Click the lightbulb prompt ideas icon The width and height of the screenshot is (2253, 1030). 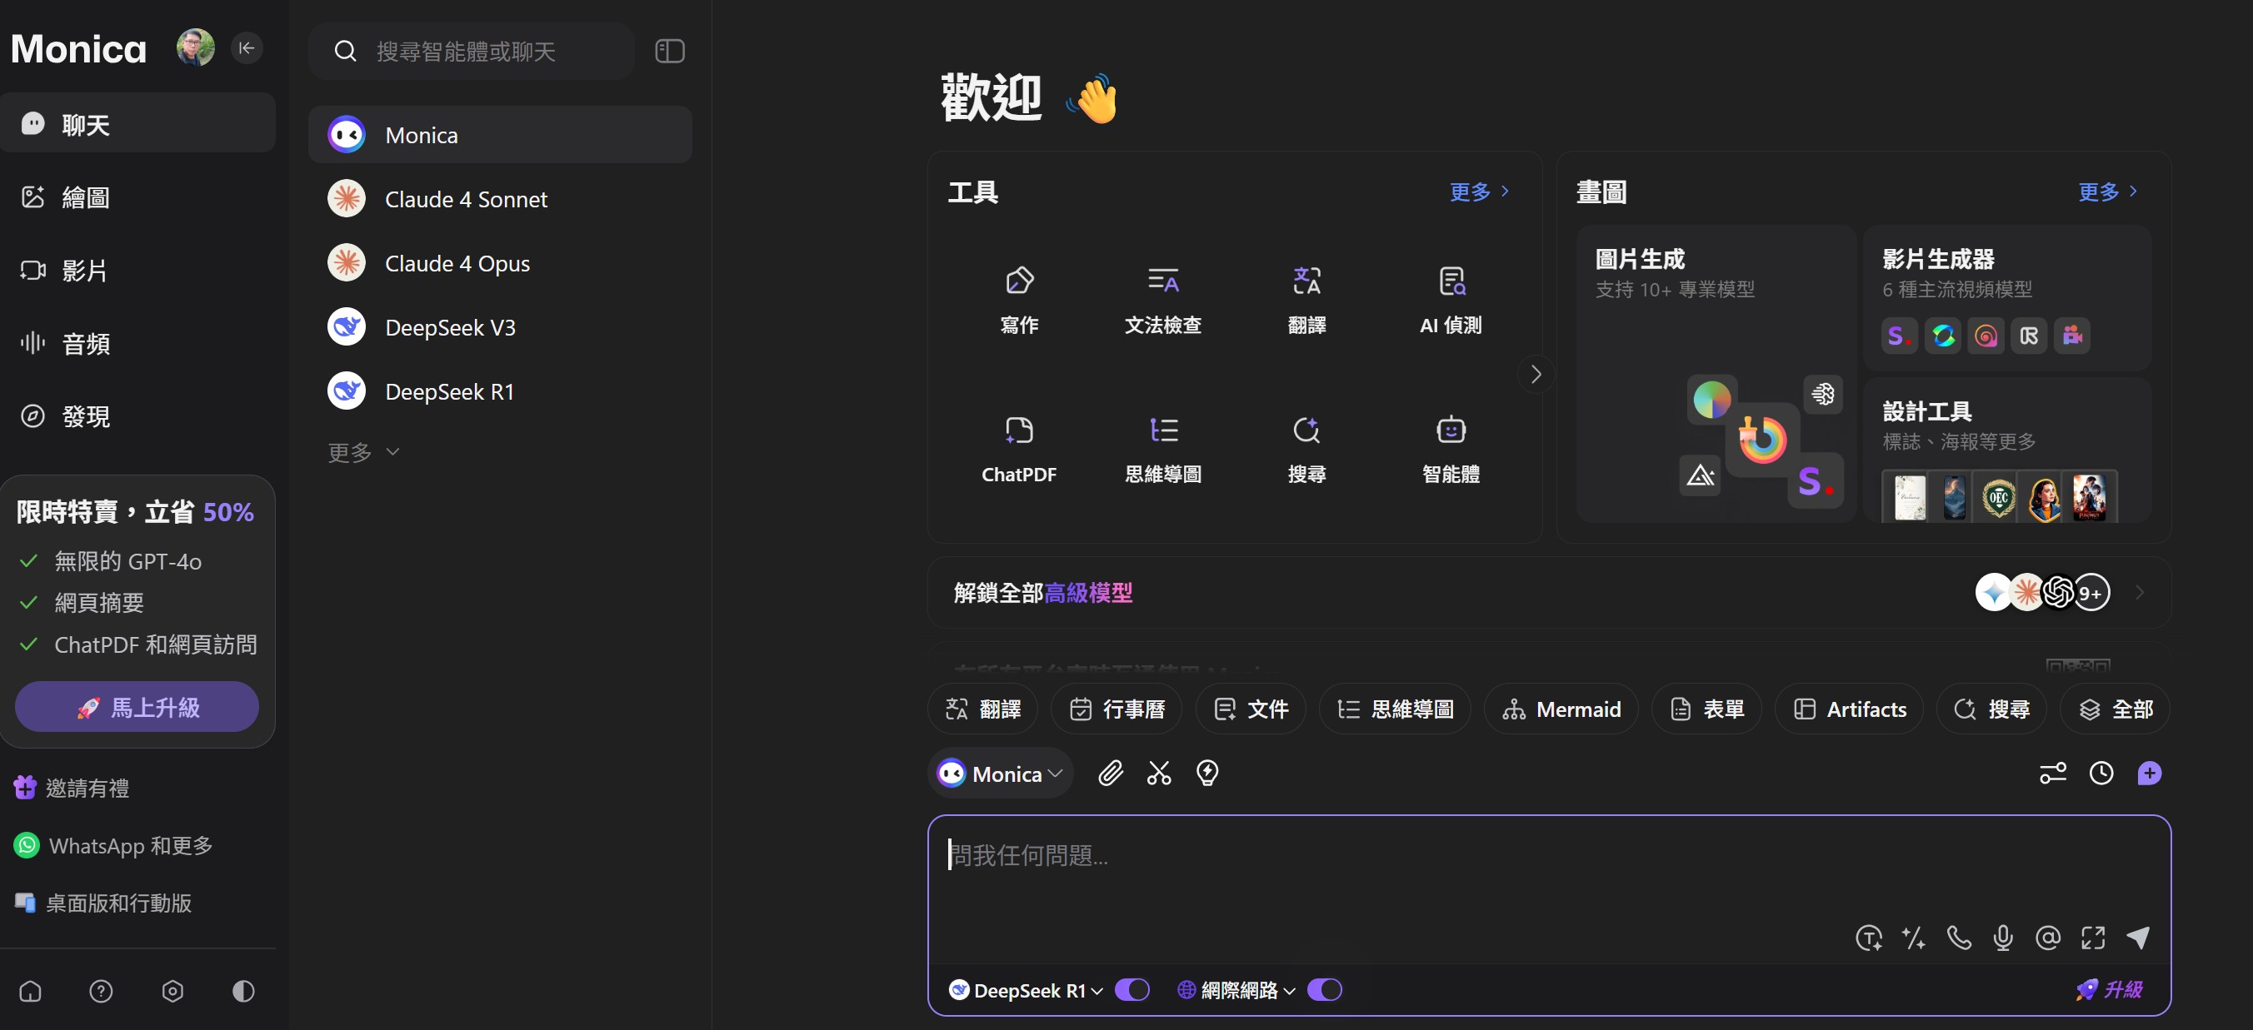tap(1207, 773)
